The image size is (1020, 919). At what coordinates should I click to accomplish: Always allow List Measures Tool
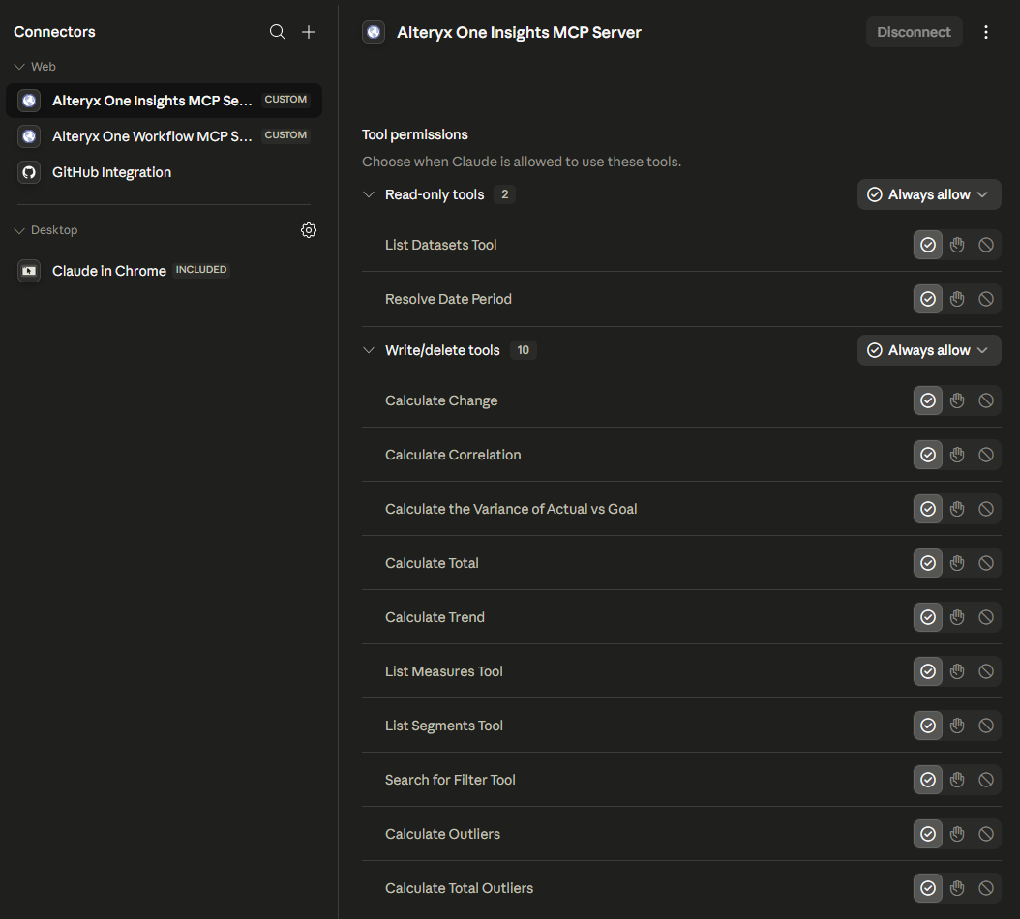[x=928, y=671]
